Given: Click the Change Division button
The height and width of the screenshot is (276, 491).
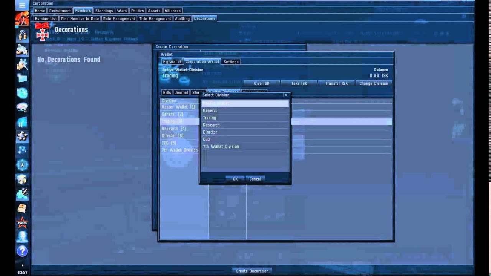Looking at the screenshot, I should coord(374,83).
